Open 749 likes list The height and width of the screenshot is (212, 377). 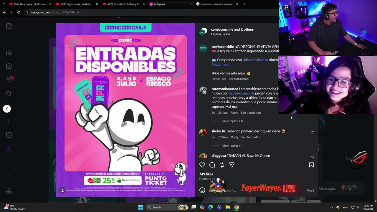tap(206, 174)
